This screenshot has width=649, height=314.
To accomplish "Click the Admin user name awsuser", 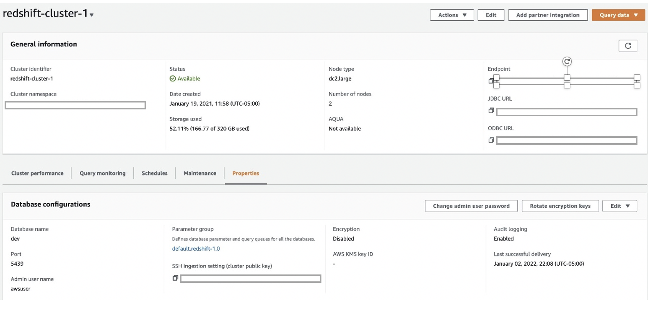I will click(x=21, y=289).
